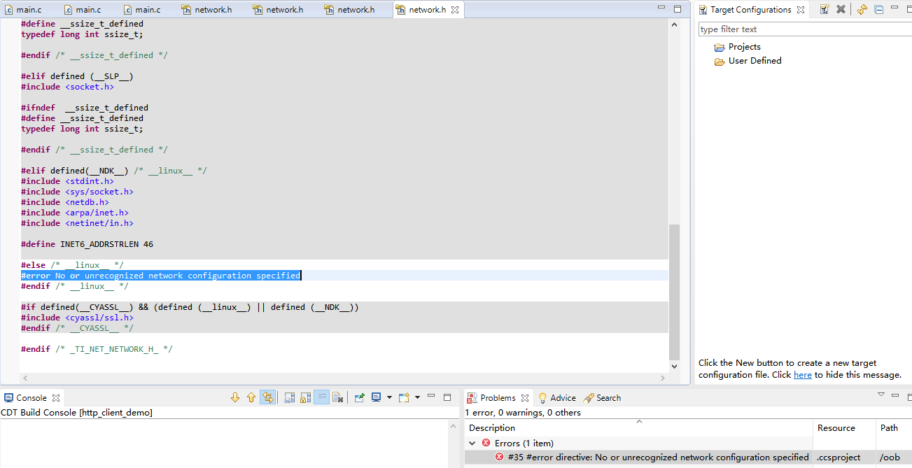Viewport: 912px width, 468px height.
Task: Toggle the highlighted left-right arrows Console button
Action: (x=267, y=397)
